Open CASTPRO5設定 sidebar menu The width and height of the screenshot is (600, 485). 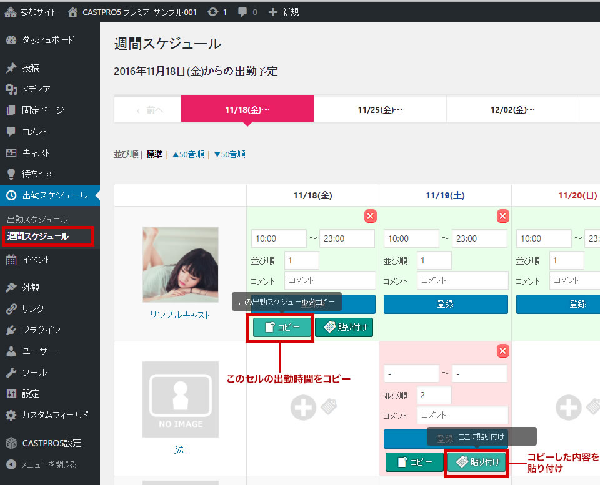tap(50, 443)
